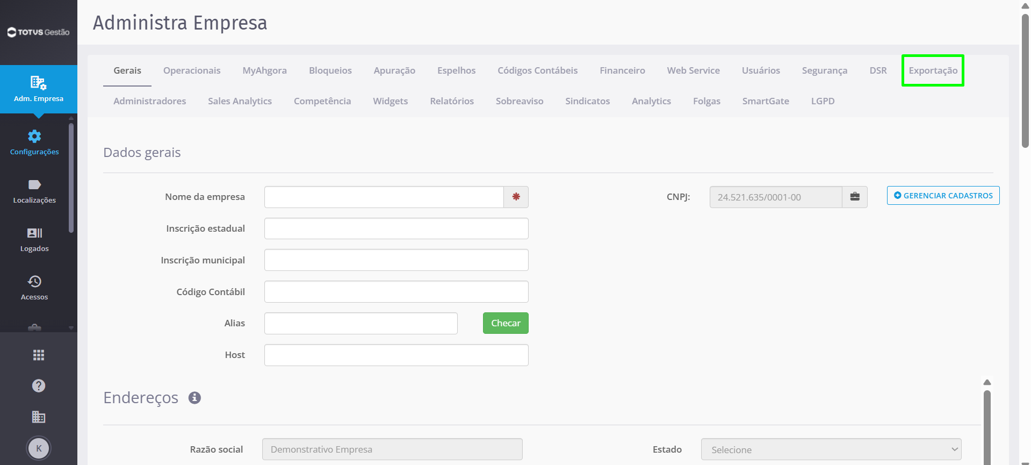1031x465 pixels.
Task: Select the DSR tab
Action: (878, 70)
